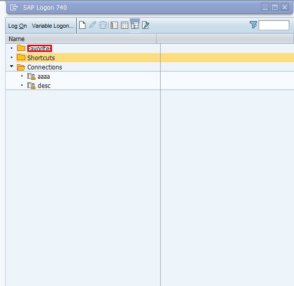
Task: Click the desc connection system icon
Action: tap(31, 86)
